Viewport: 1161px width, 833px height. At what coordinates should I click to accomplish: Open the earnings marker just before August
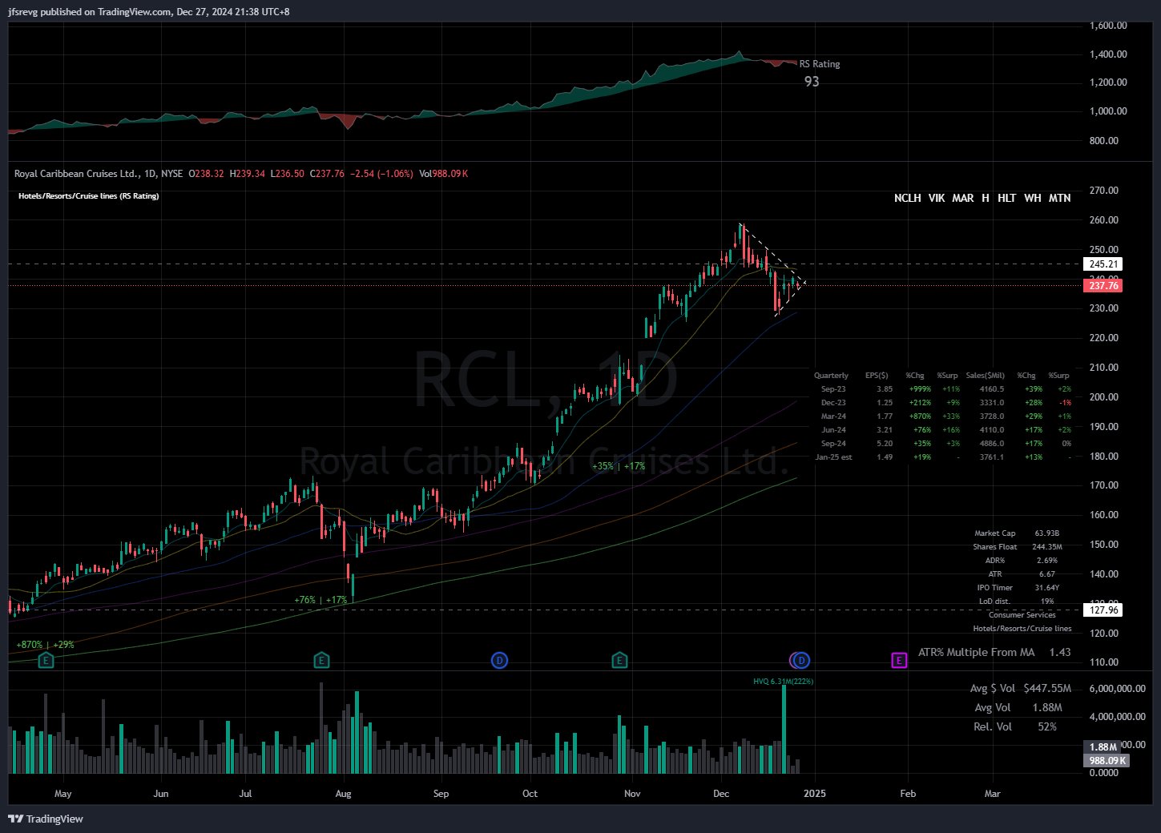coord(320,661)
